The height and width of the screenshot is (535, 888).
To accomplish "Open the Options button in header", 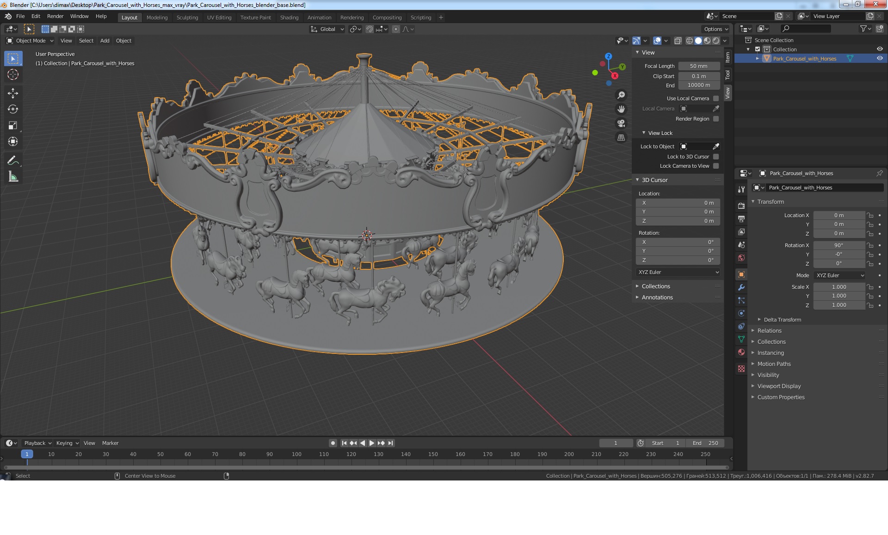I will coord(716,29).
